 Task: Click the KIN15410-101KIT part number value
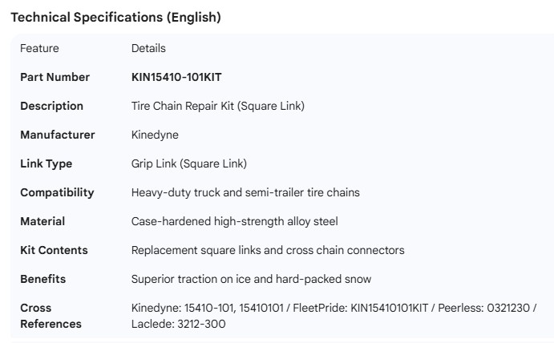176,77
